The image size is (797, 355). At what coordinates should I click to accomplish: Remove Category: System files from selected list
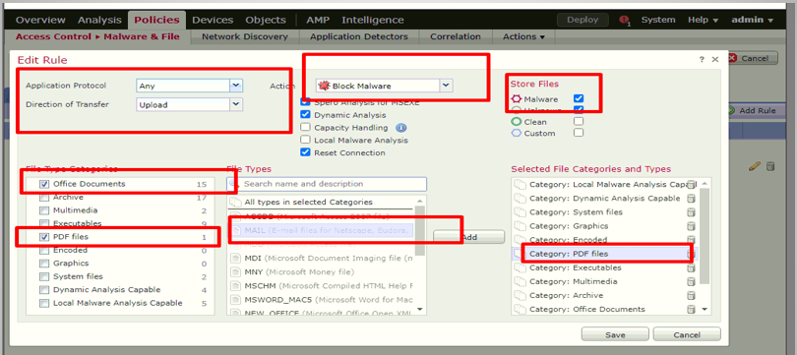(691, 212)
